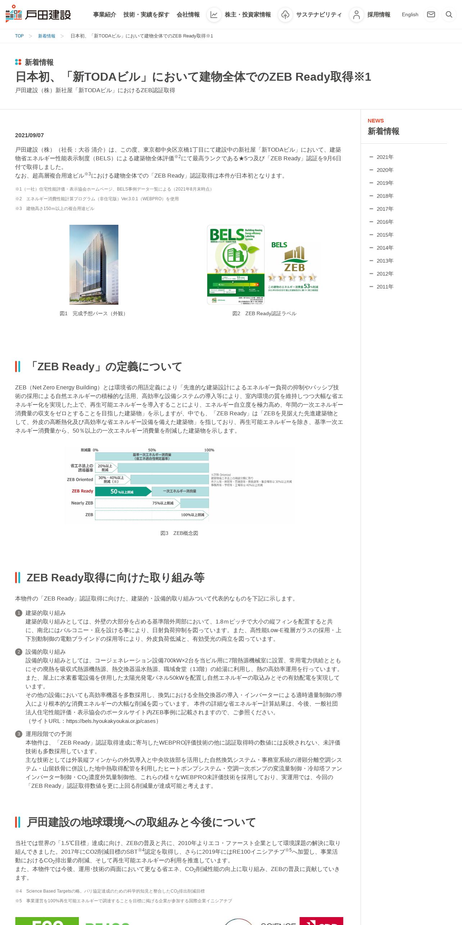
Task: Click the ZEB Ready取得に向けた取り組み等 heading
Action: point(115,578)
